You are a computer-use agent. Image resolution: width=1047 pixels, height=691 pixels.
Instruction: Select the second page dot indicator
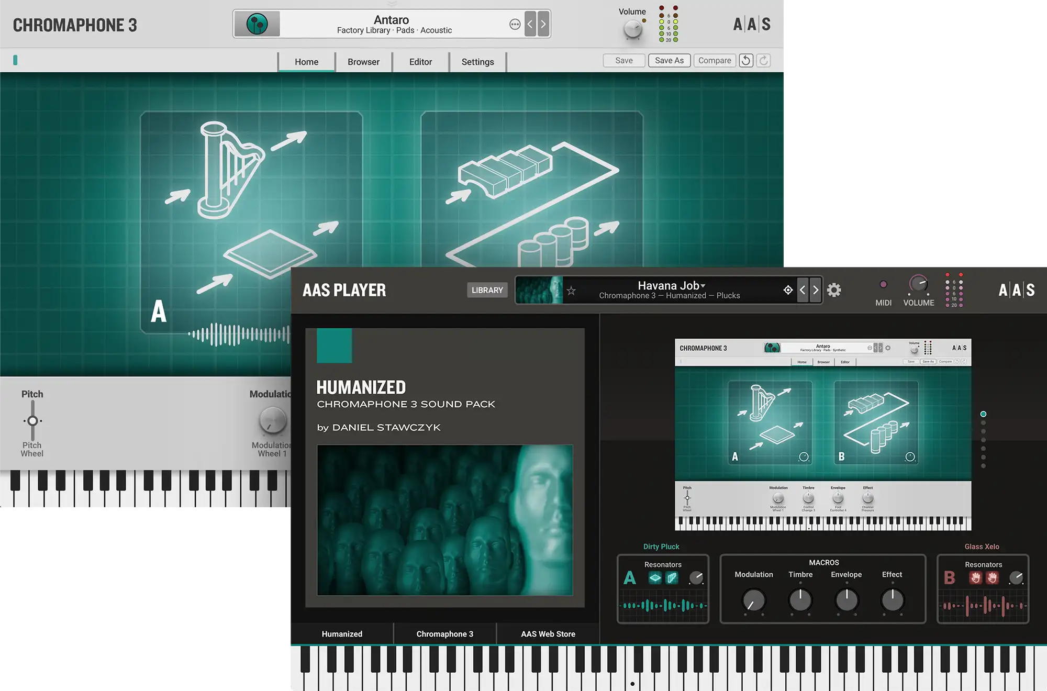point(983,423)
